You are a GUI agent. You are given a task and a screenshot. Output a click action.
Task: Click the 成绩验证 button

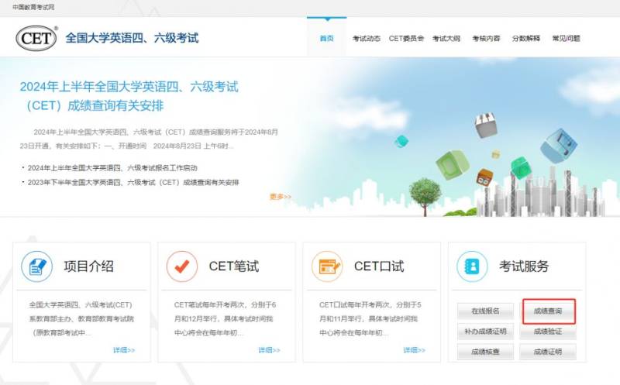pyautogui.click(x=548, y=332)
